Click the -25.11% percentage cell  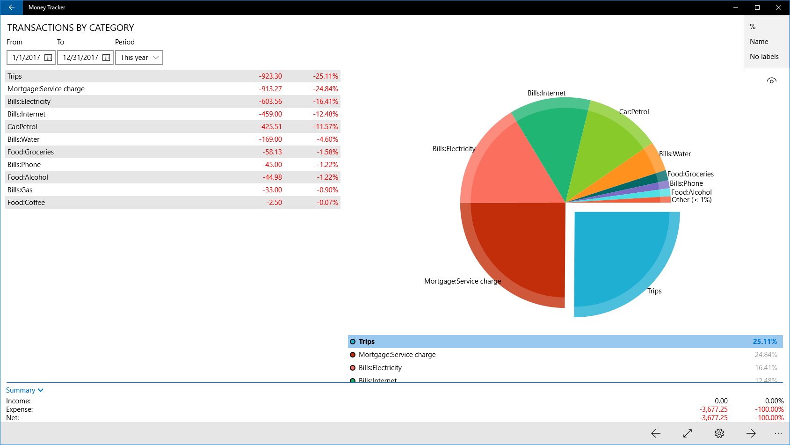(326, 76)
